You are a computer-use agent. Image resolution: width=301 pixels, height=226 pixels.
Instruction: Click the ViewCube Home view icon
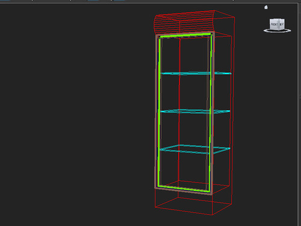point(266,7)
